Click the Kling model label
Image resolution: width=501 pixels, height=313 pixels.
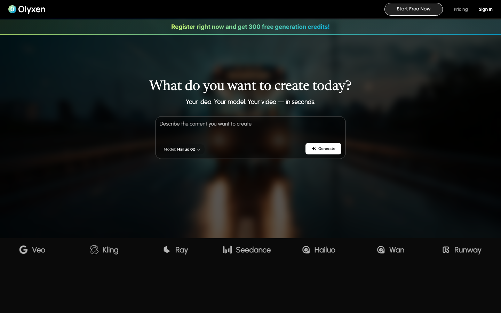point(110,250)
